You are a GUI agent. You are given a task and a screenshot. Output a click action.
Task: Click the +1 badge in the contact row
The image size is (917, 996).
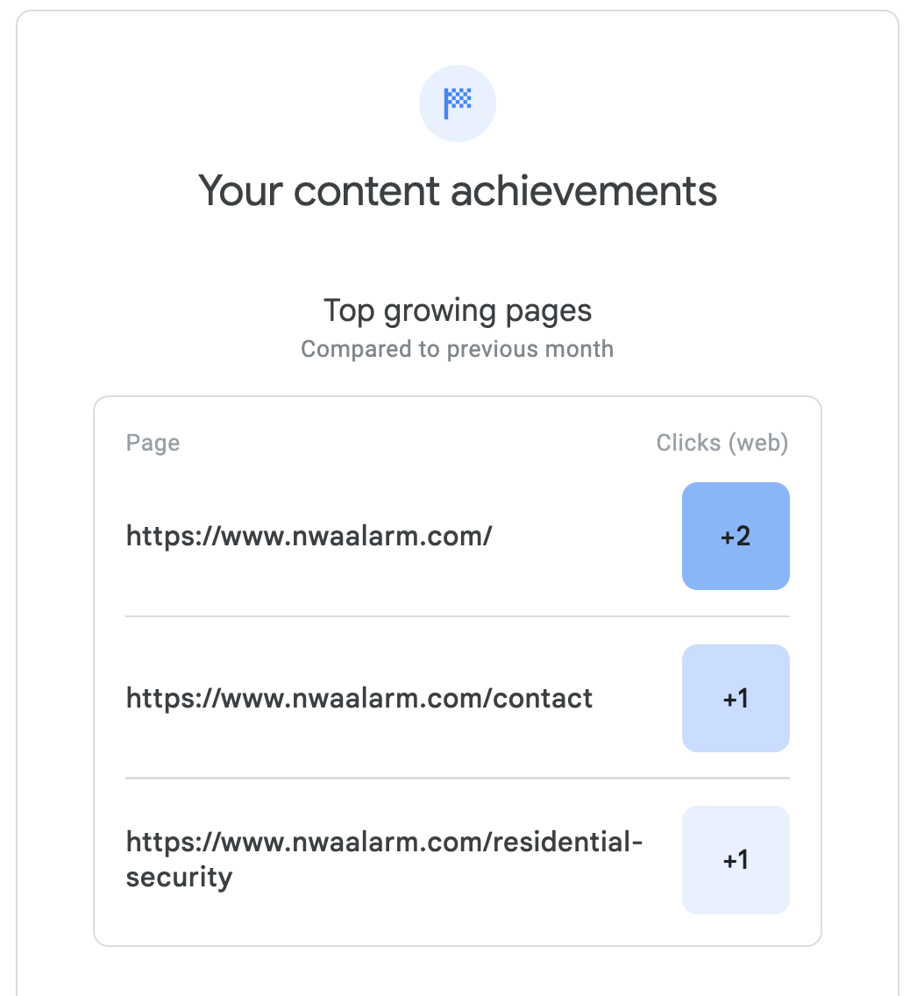pos(736,699)
